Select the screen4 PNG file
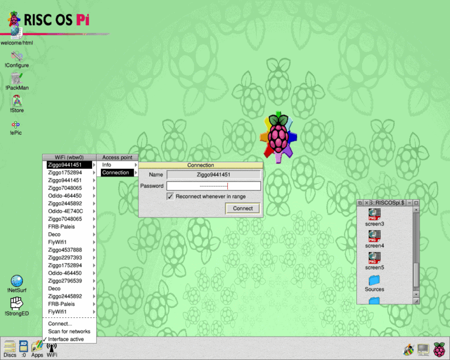 click(x=374, y=239)
